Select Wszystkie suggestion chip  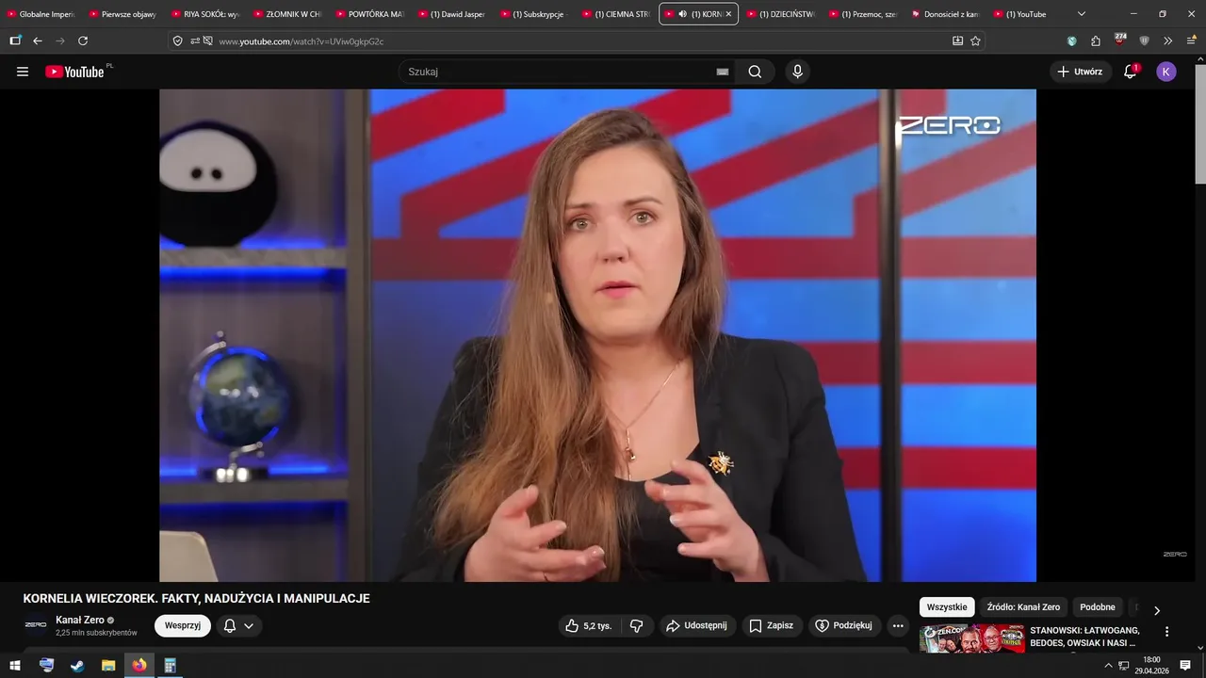coord(947,607)
